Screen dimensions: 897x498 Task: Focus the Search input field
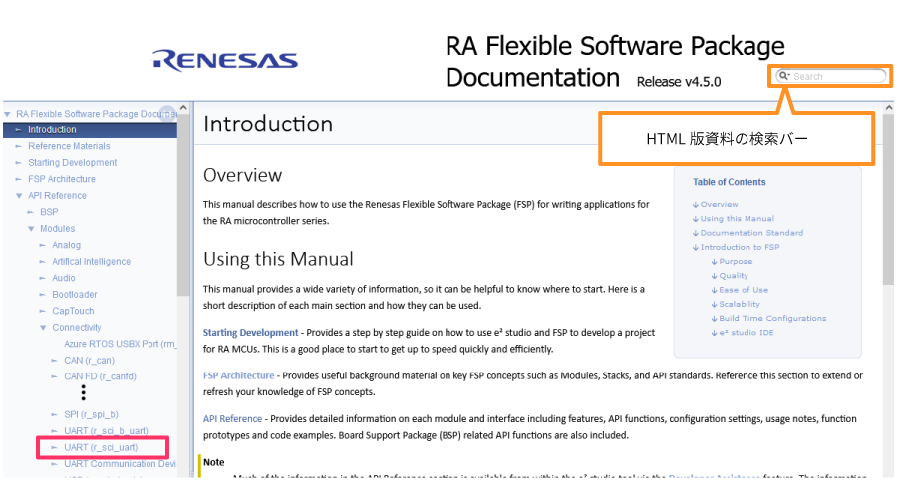(x=831, y=76)
